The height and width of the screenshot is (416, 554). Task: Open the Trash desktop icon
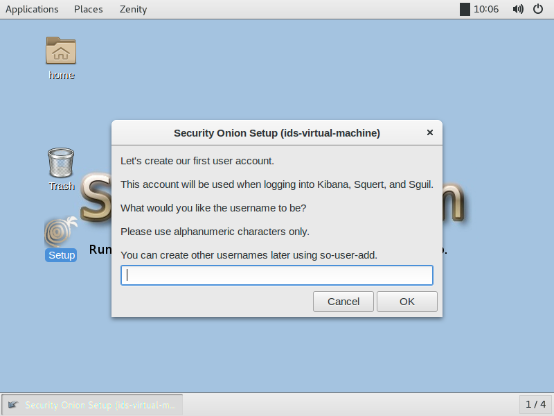(61, 163)
